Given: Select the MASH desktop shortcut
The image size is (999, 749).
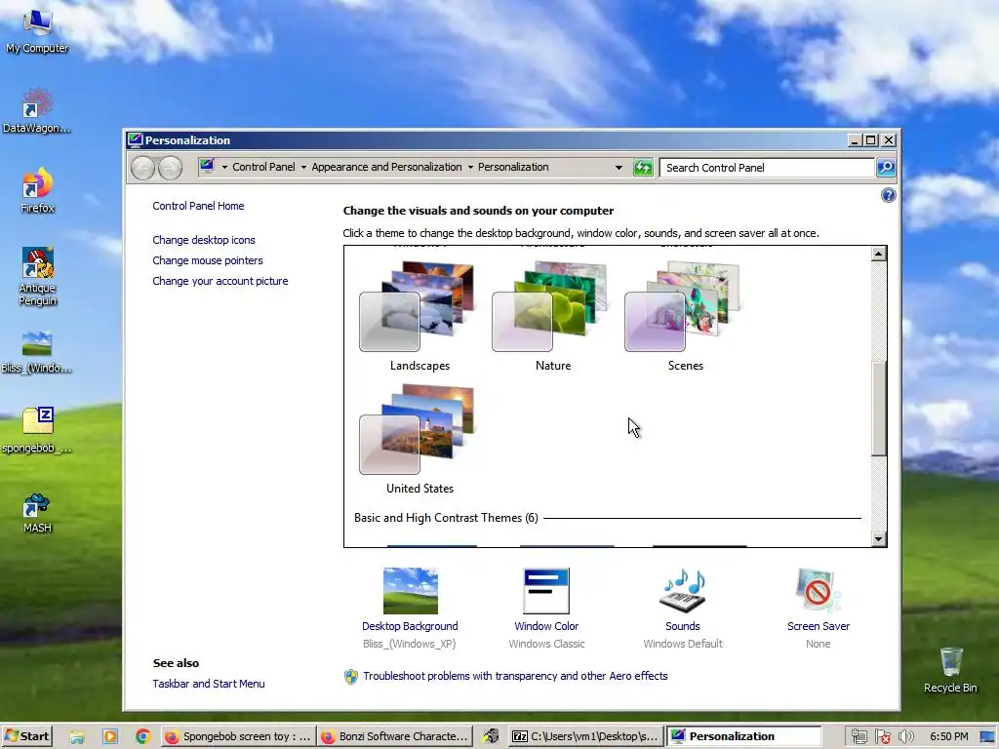Looking at the screenshot, I should coord(37,513).
